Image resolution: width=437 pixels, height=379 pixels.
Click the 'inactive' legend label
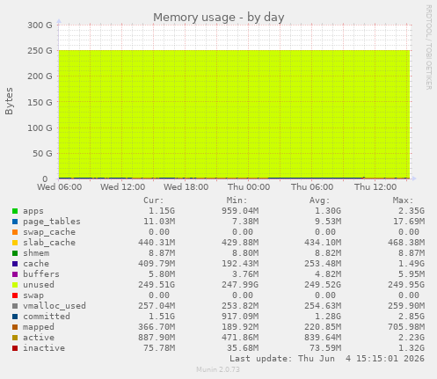[44, 348]
